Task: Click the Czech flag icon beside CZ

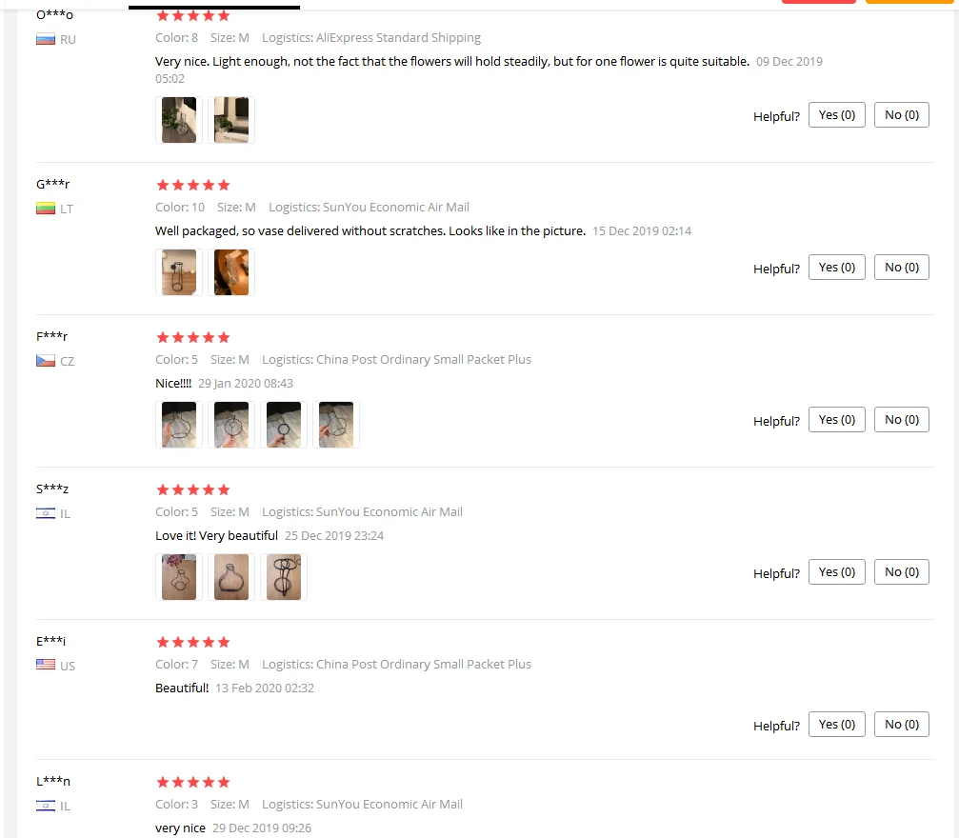Action: 46,361
